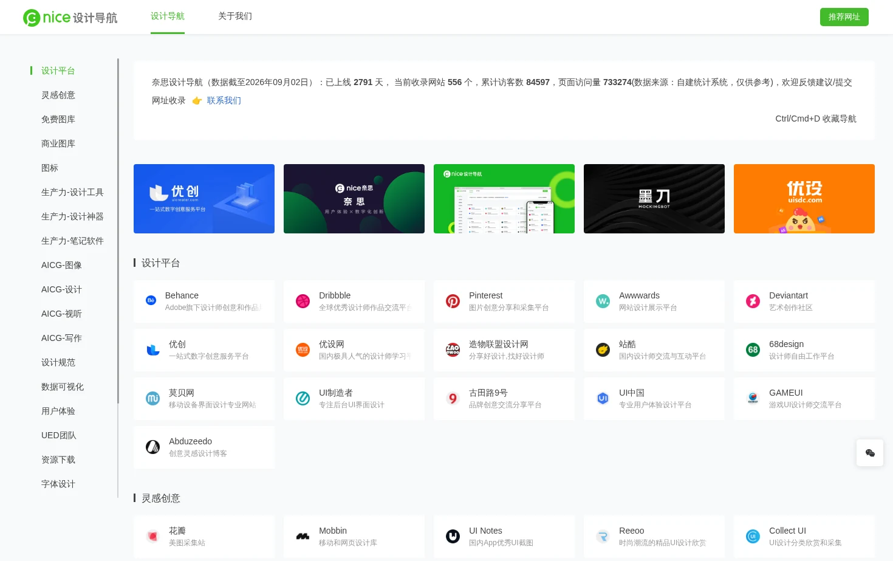Click the 古田路9号 card icon
The height and width of the screenshot is (561, 893).
tap(453, 398)
